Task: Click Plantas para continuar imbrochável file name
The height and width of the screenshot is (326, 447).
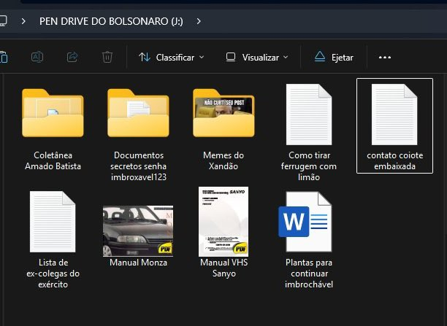Action: (x=309, y=273)
